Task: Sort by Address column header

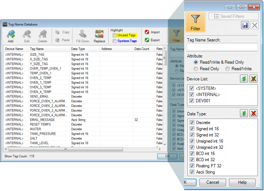Action: point(116,49)
